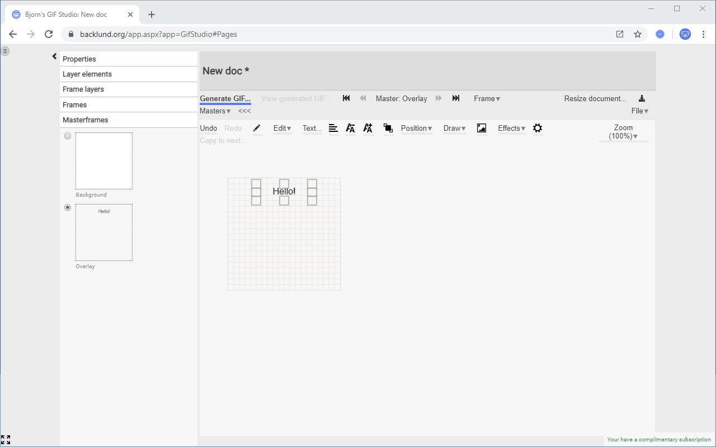Open the Masterframes panel
The image size is (716, 447).
[x=85, y=120]
